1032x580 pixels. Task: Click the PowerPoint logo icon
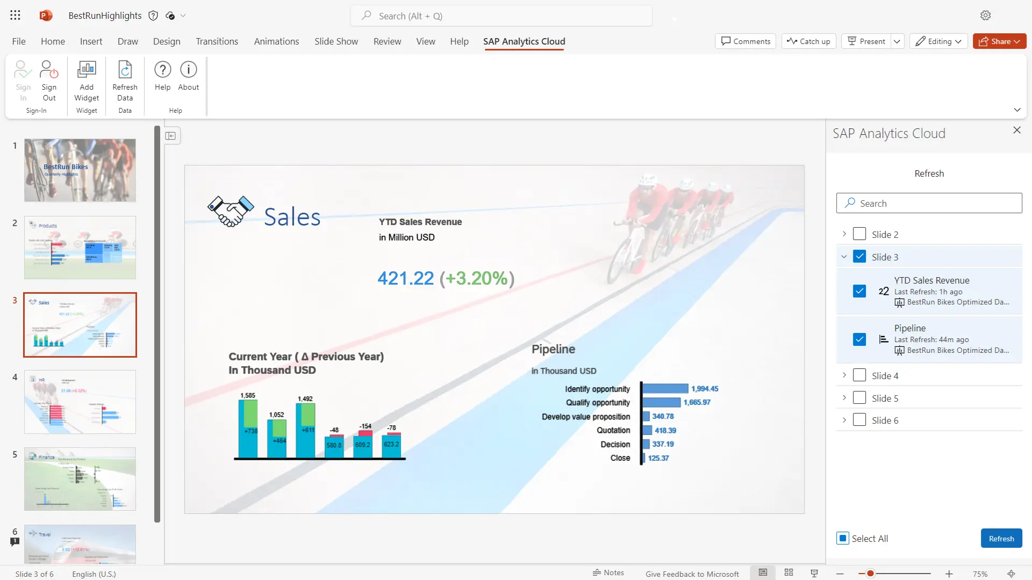46,16
